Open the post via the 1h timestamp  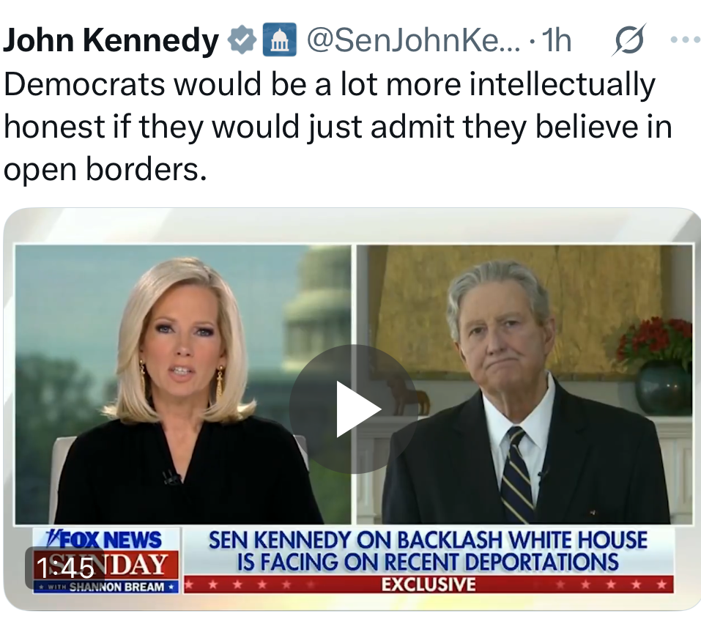[556, 40]
